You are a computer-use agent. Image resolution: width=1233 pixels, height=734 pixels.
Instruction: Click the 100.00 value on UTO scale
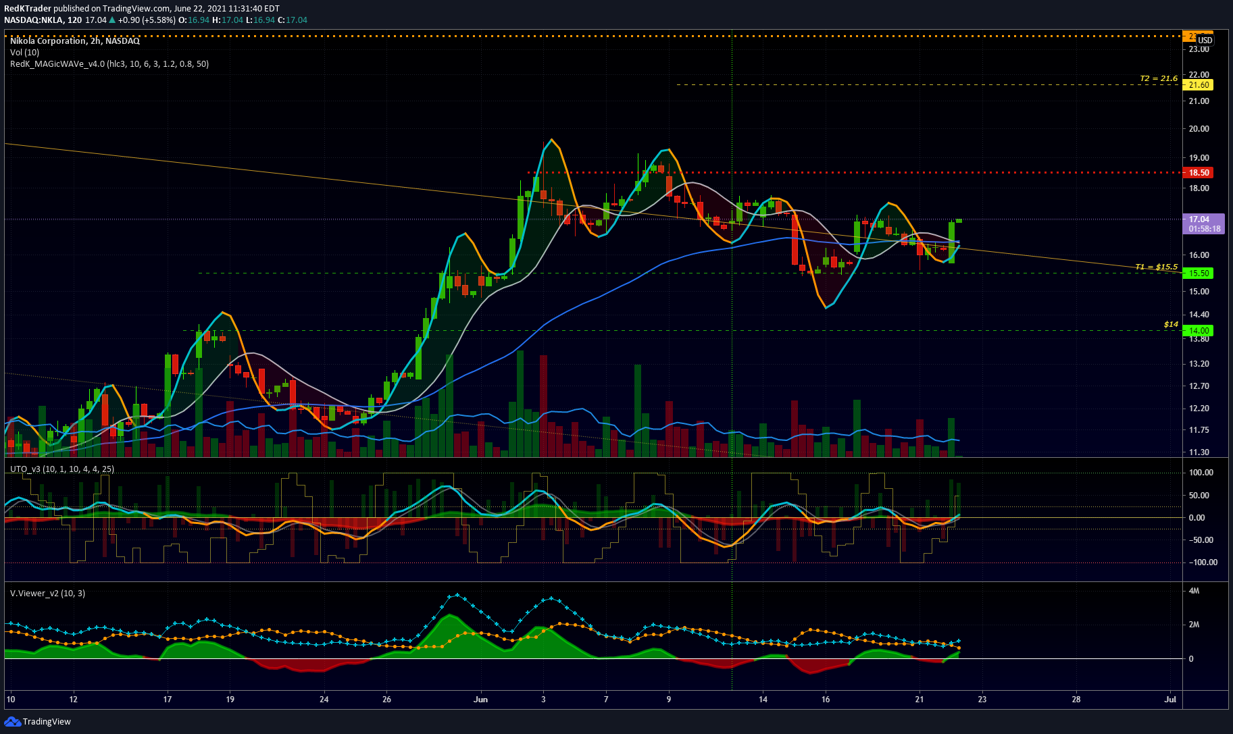click(x=1201, y=473)
